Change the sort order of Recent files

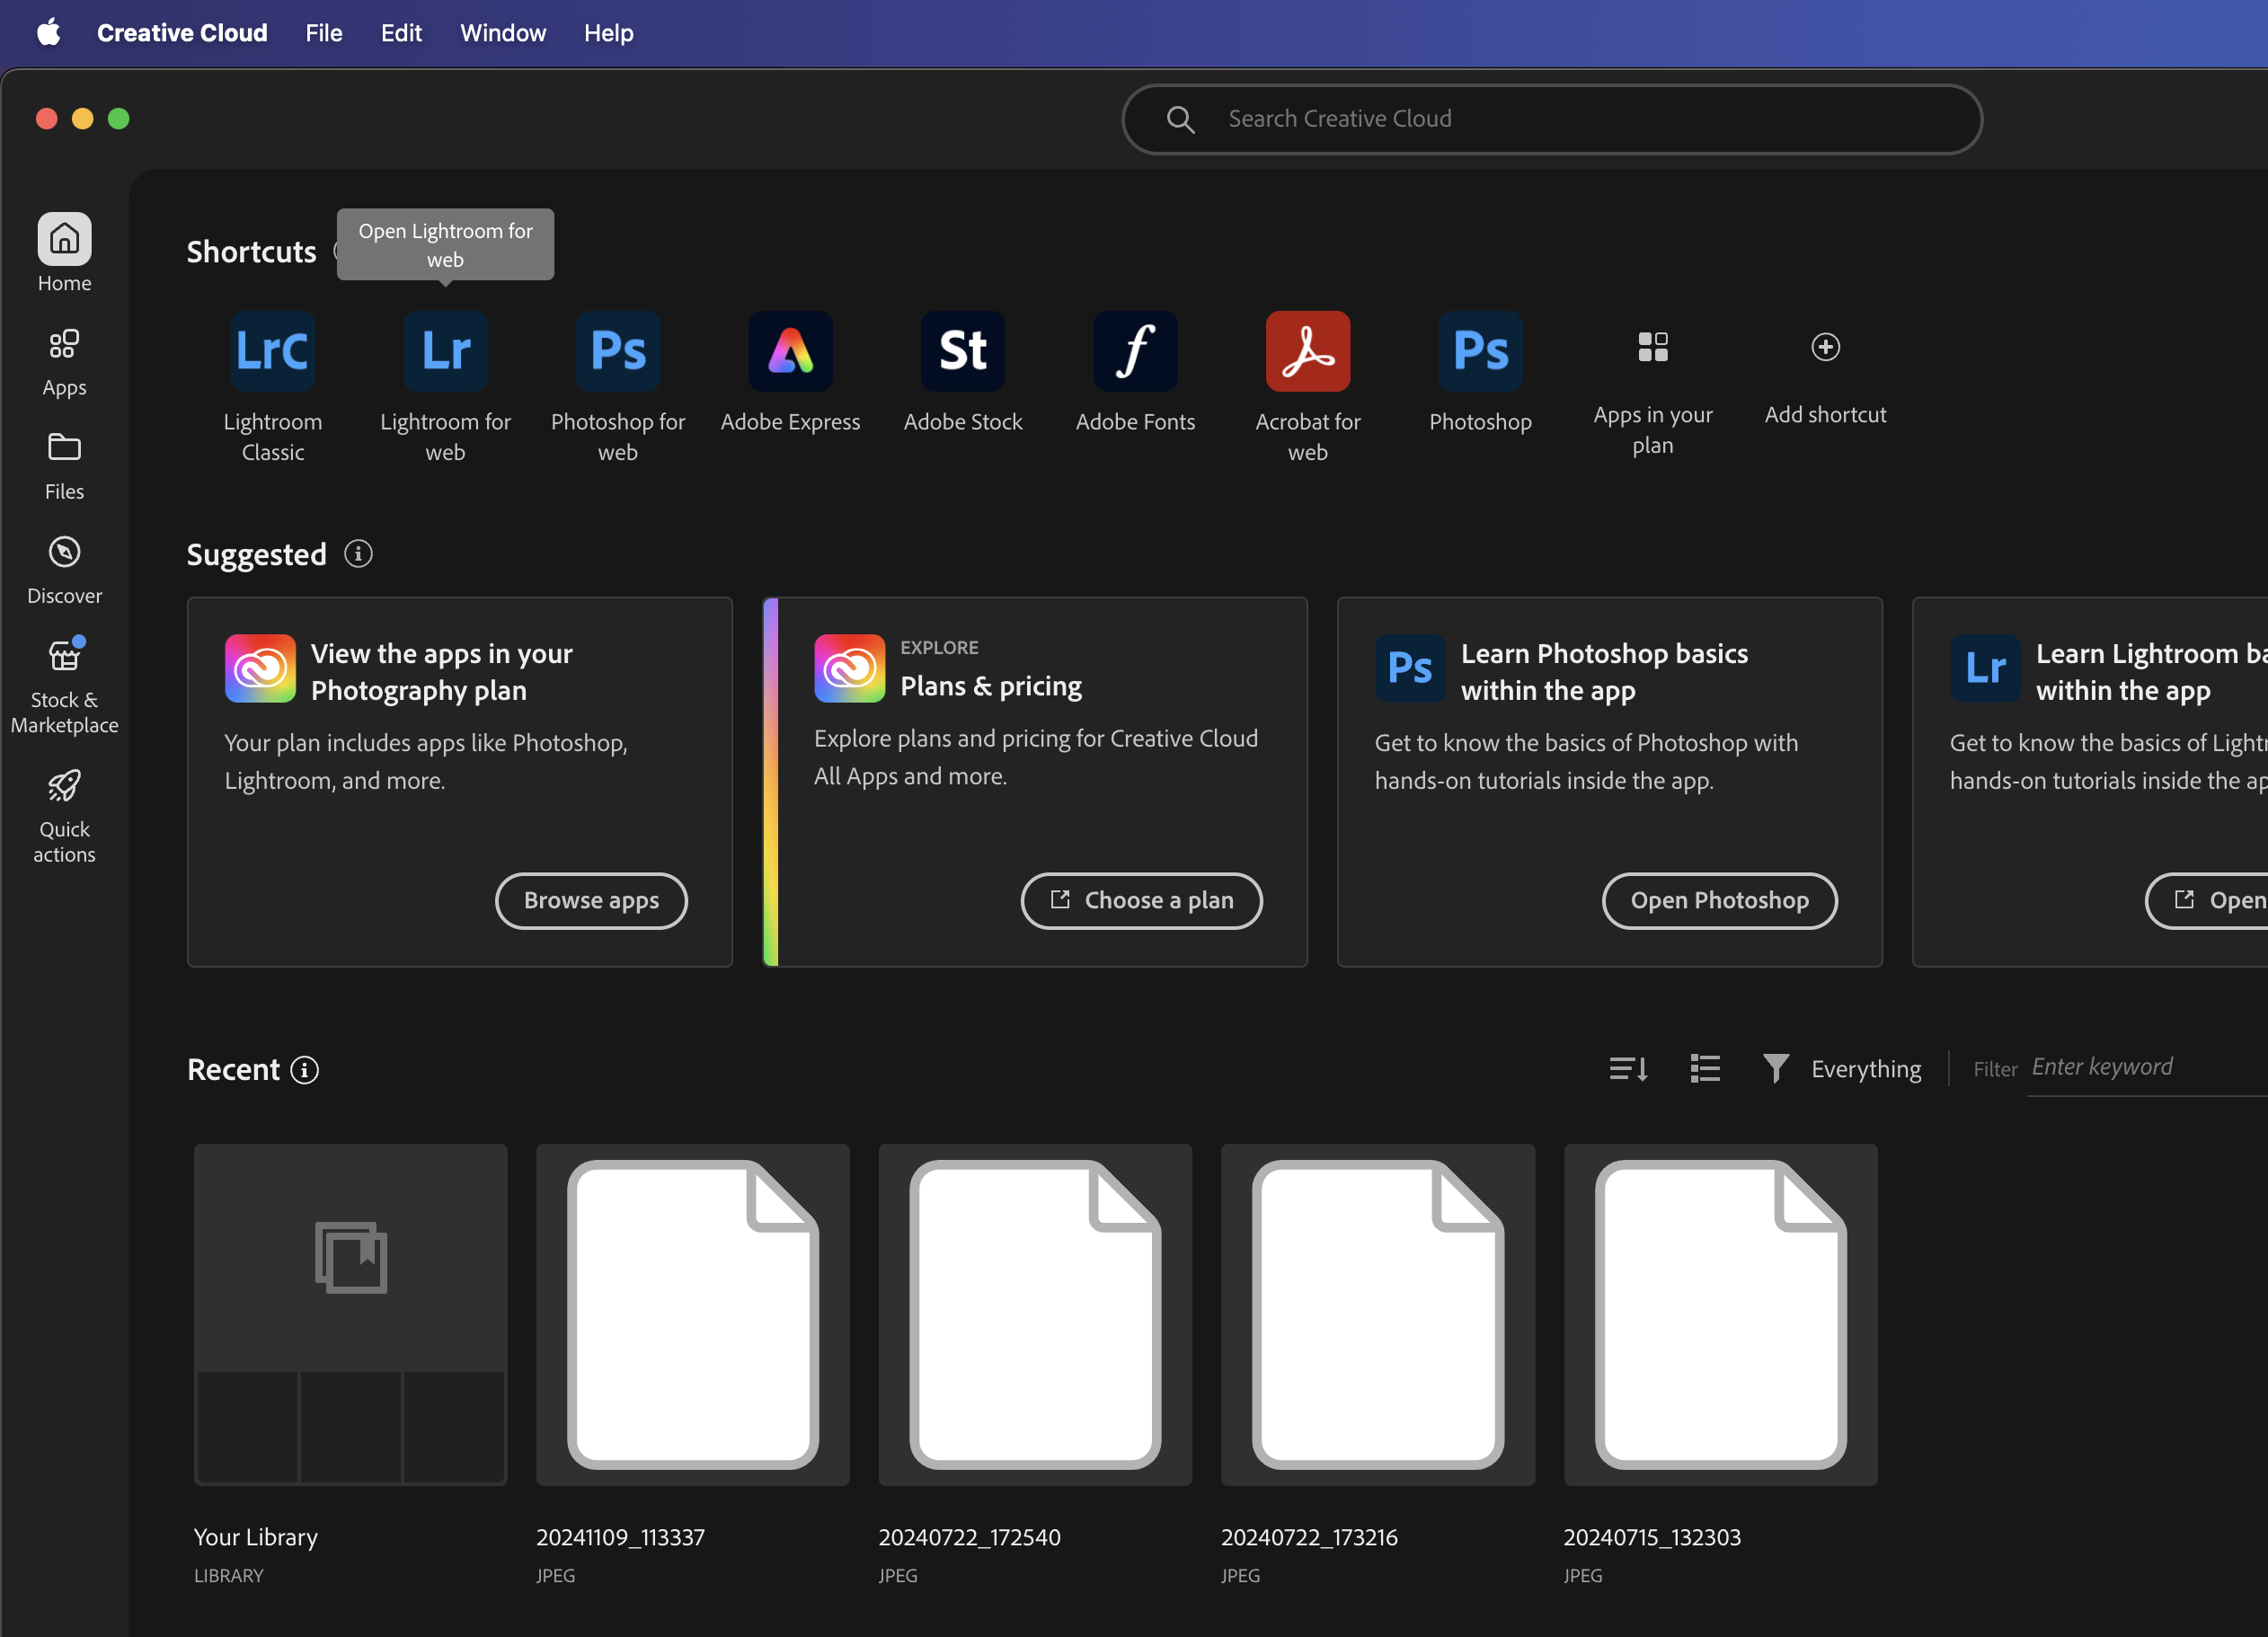coord(1626,1068)
